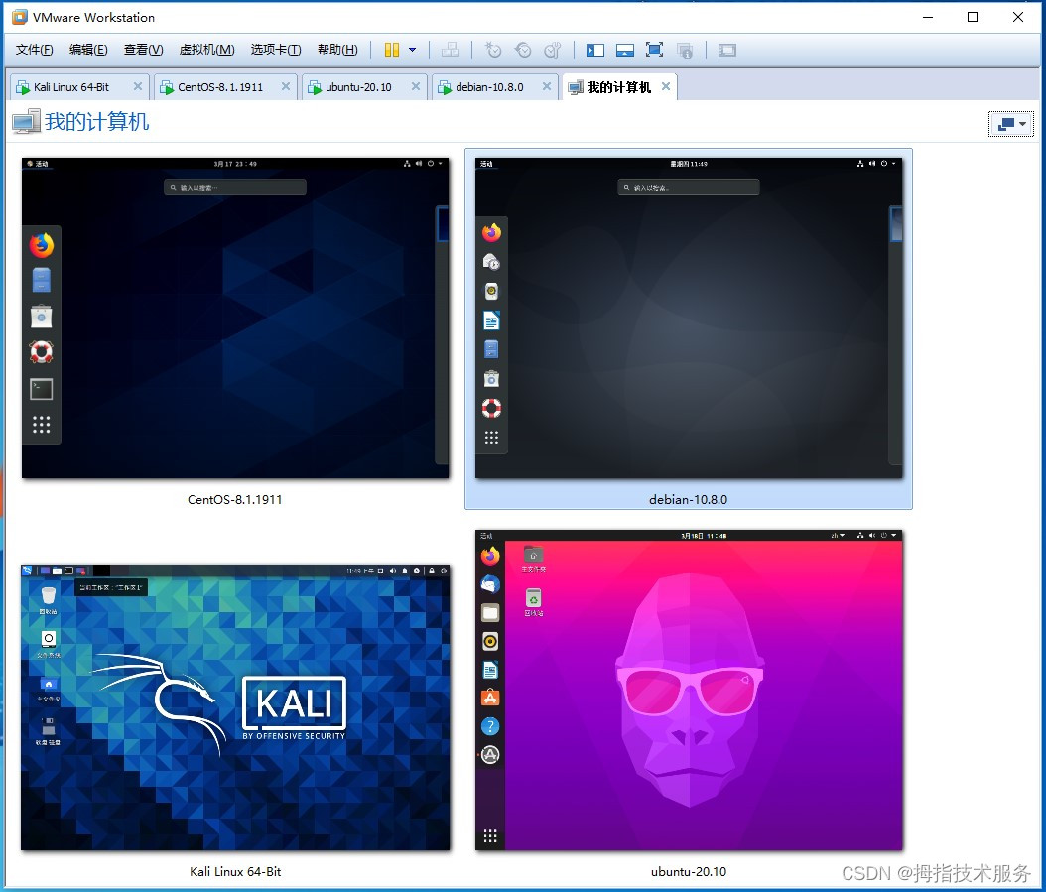Screen dimensions: 1046x892
Task: Open the show applications grid in ubuntu dock
Action: (x=490, y=836)
